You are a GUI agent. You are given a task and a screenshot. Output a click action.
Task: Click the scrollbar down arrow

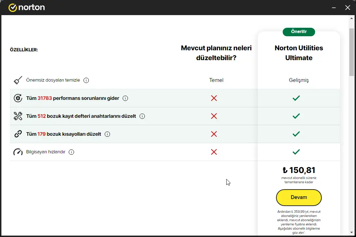point(351,232)
